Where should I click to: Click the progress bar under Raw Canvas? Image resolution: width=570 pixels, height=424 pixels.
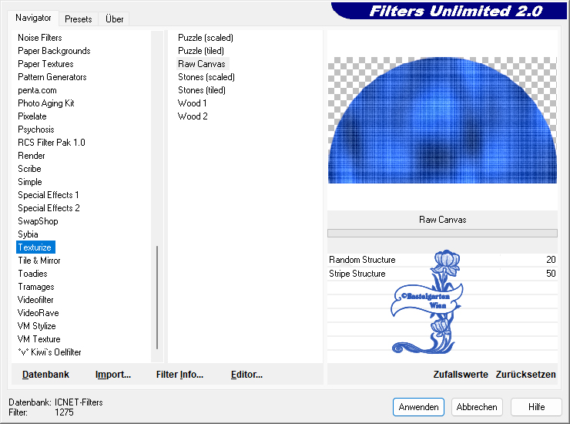coord(442,233)
